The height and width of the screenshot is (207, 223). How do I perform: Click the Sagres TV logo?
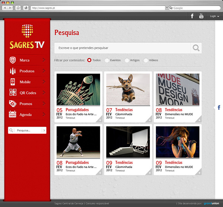(x=27, y=37)
